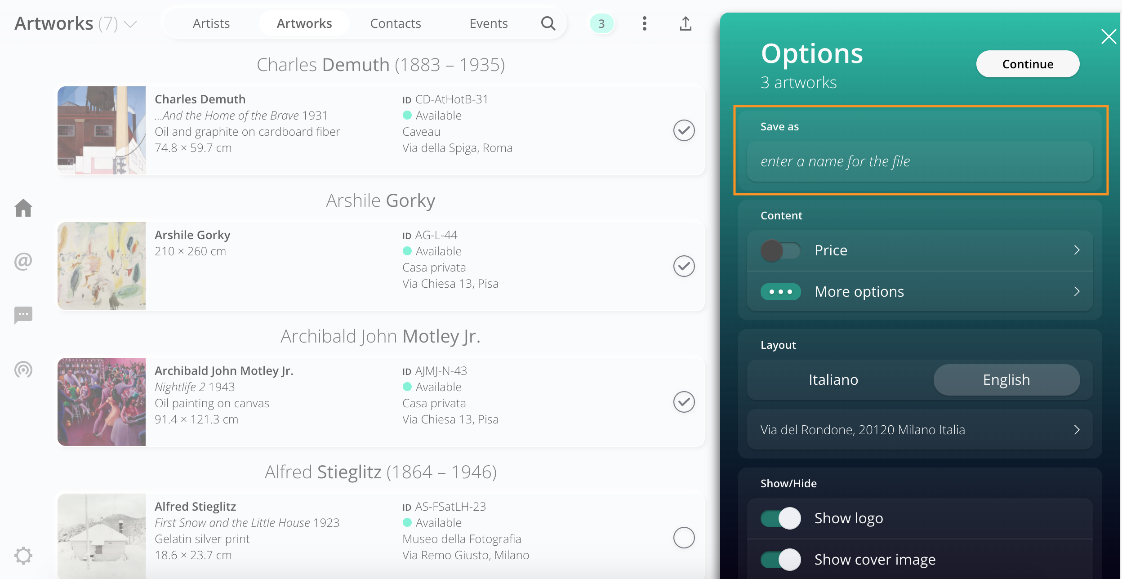Open the broadcast signal sidebar icon

[x=23, y=370]
